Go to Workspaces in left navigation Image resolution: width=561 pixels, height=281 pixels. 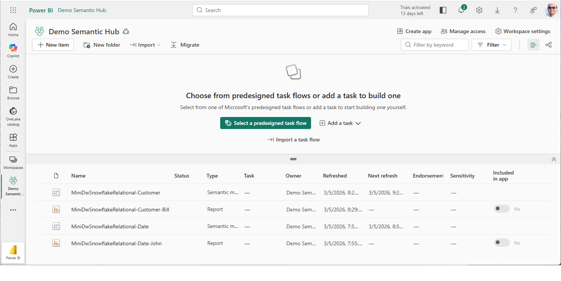click(13, 163)
